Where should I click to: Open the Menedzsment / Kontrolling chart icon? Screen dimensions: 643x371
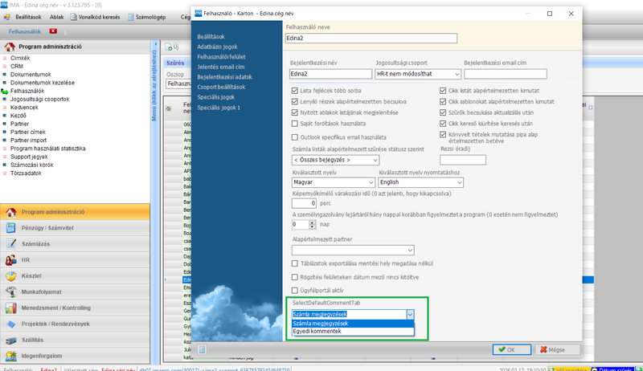pyautogui.click(x=11, y=308)
